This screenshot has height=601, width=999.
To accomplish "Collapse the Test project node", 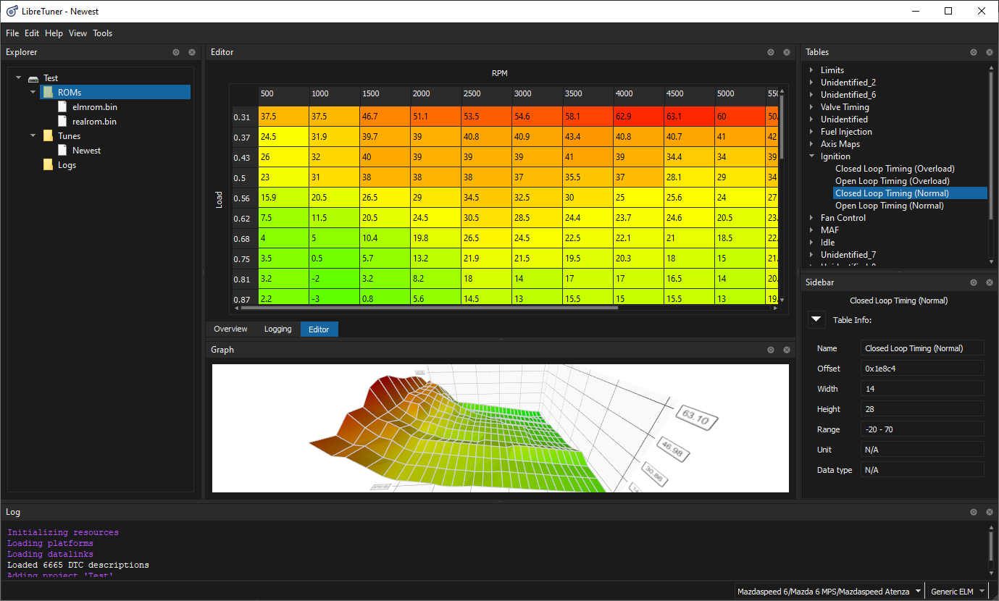I will click(19, 77).
